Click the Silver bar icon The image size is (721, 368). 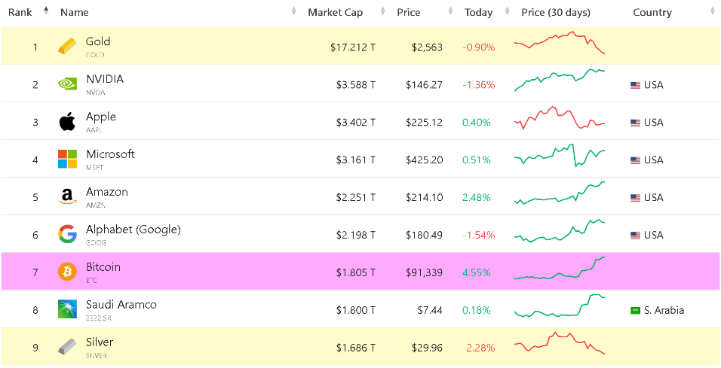[x=67, y=347]
